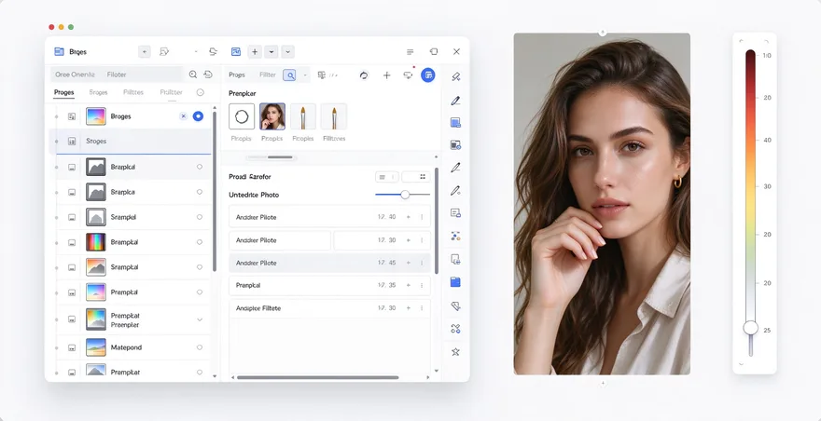Click the plus button in title bar

tap(255, 52)
